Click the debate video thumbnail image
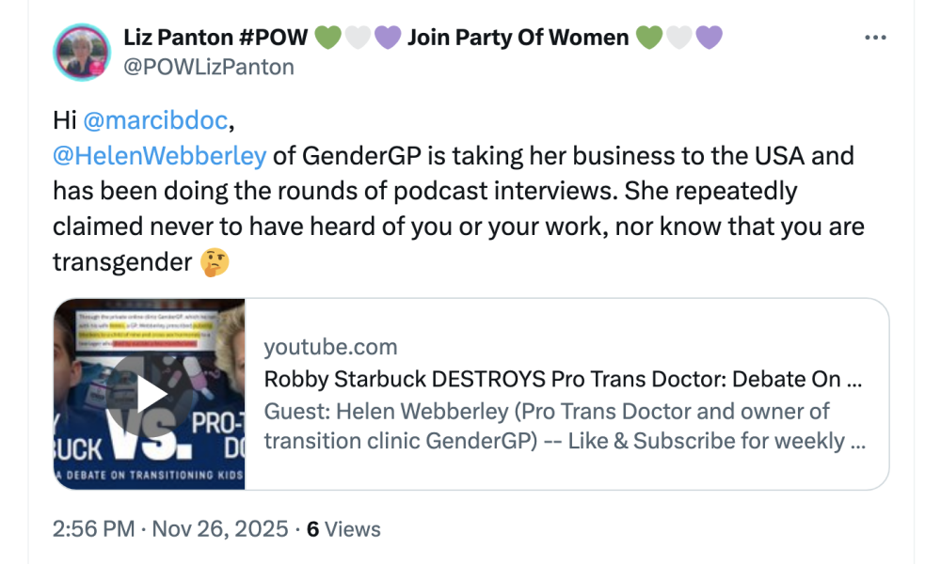 point(149,394)
